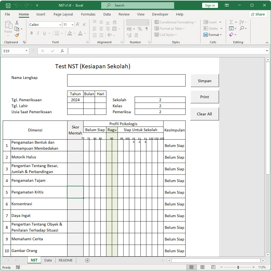
Task: Open the Format cells dropdown
Action: [213, 35]
